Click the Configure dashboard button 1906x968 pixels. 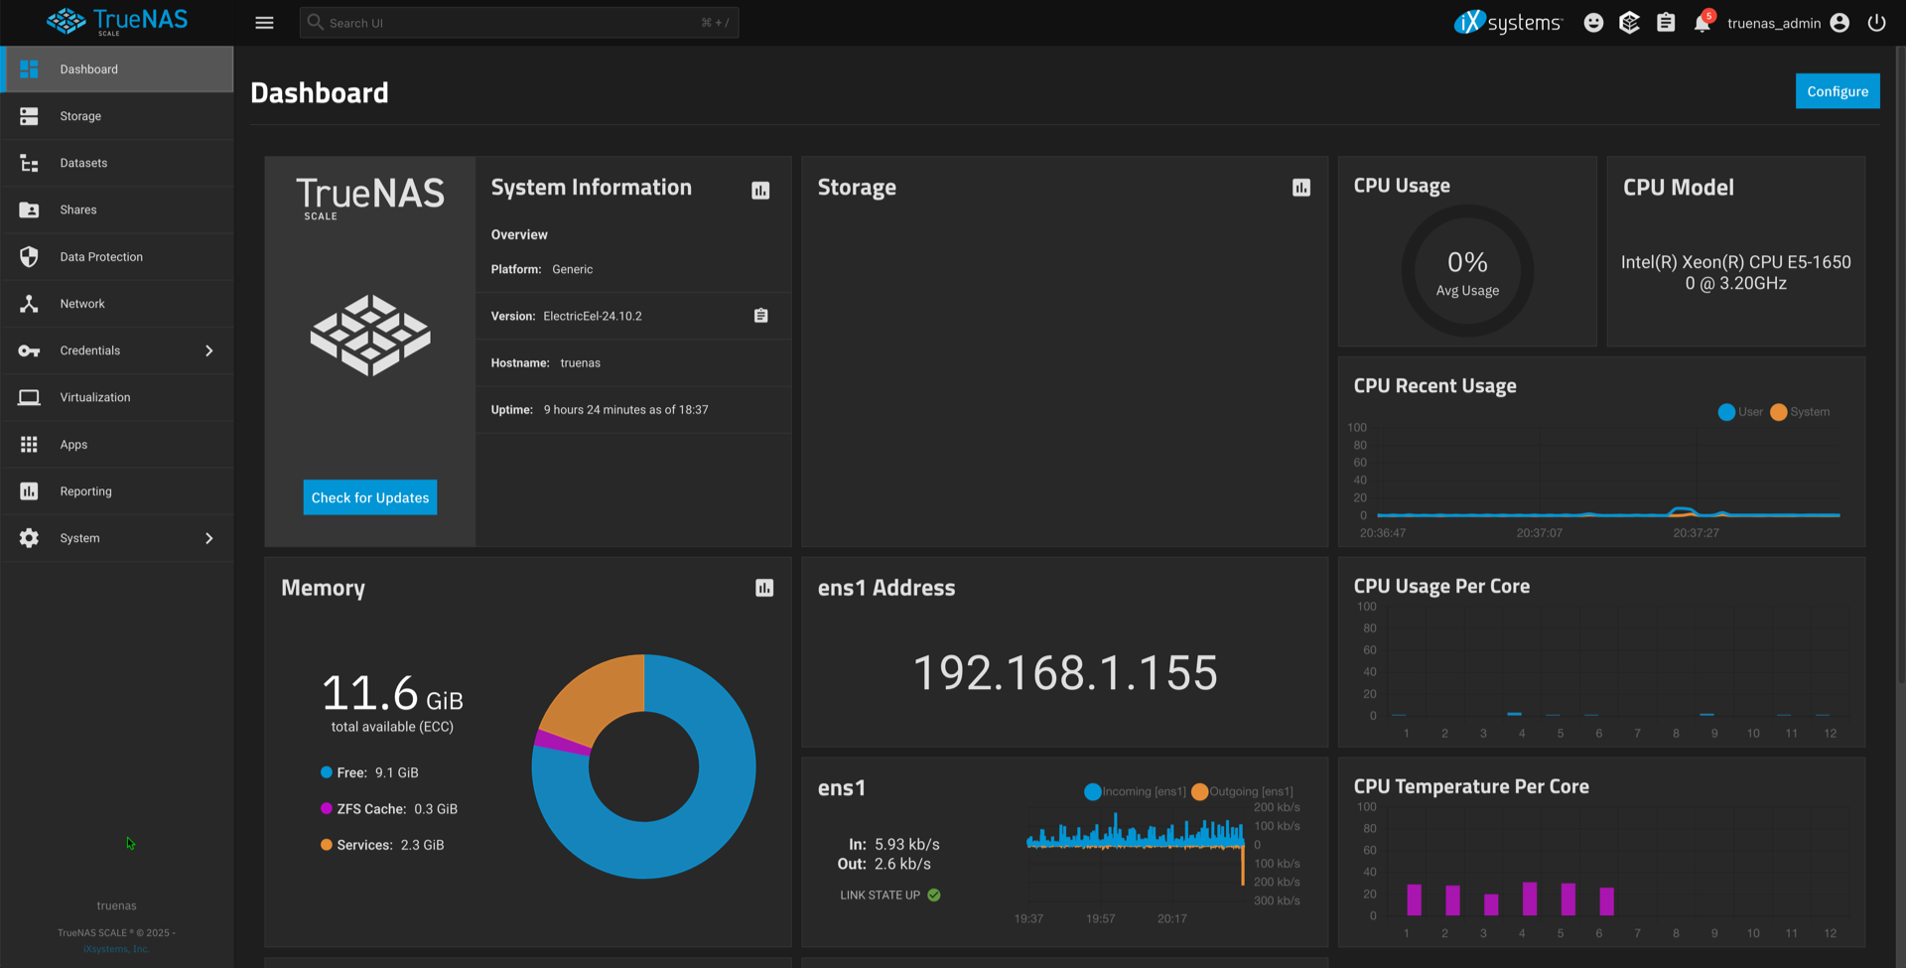click(x=1838, y=91)
